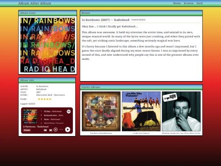Viewport: 221px width, 166px height.
Task: Click the Spotify logo in the player
Action: point(69,111)
